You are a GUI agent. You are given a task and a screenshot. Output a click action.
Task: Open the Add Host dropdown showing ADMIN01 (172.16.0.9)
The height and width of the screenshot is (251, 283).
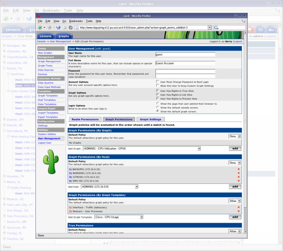point(110,186)
